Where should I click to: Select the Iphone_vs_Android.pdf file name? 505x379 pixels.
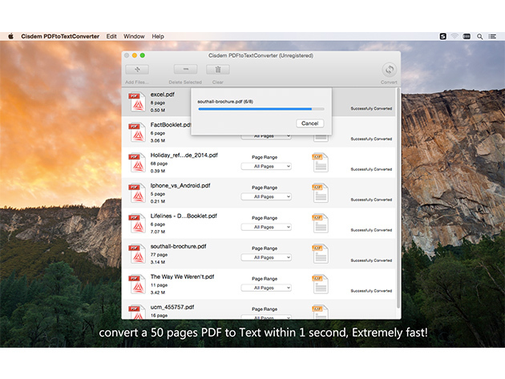click(180, 185)
